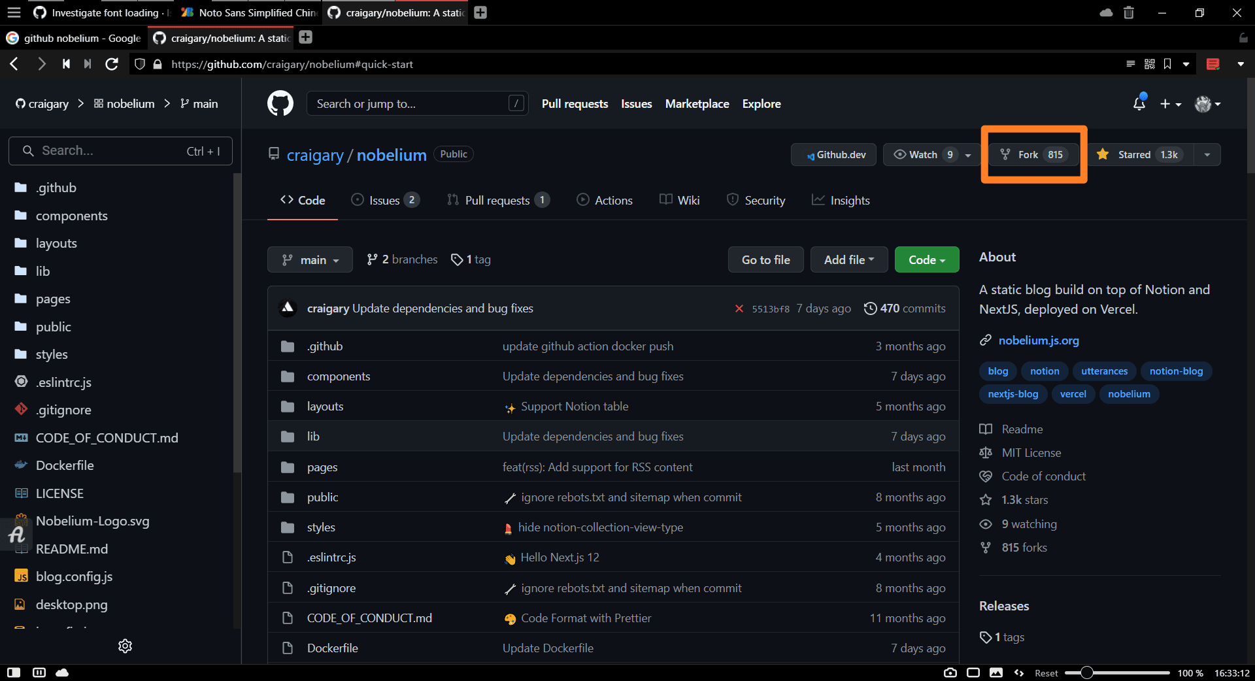Open the hamburger menu in title bar
Viewport: 1255px width, 681px height.
click(14, 12)
